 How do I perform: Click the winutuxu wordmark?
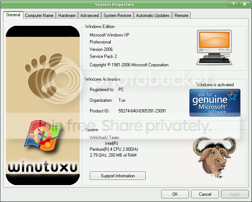point(43,166)
